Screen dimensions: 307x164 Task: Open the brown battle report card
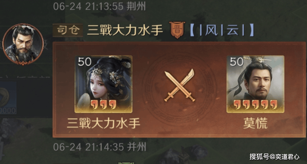click(179, 89)
